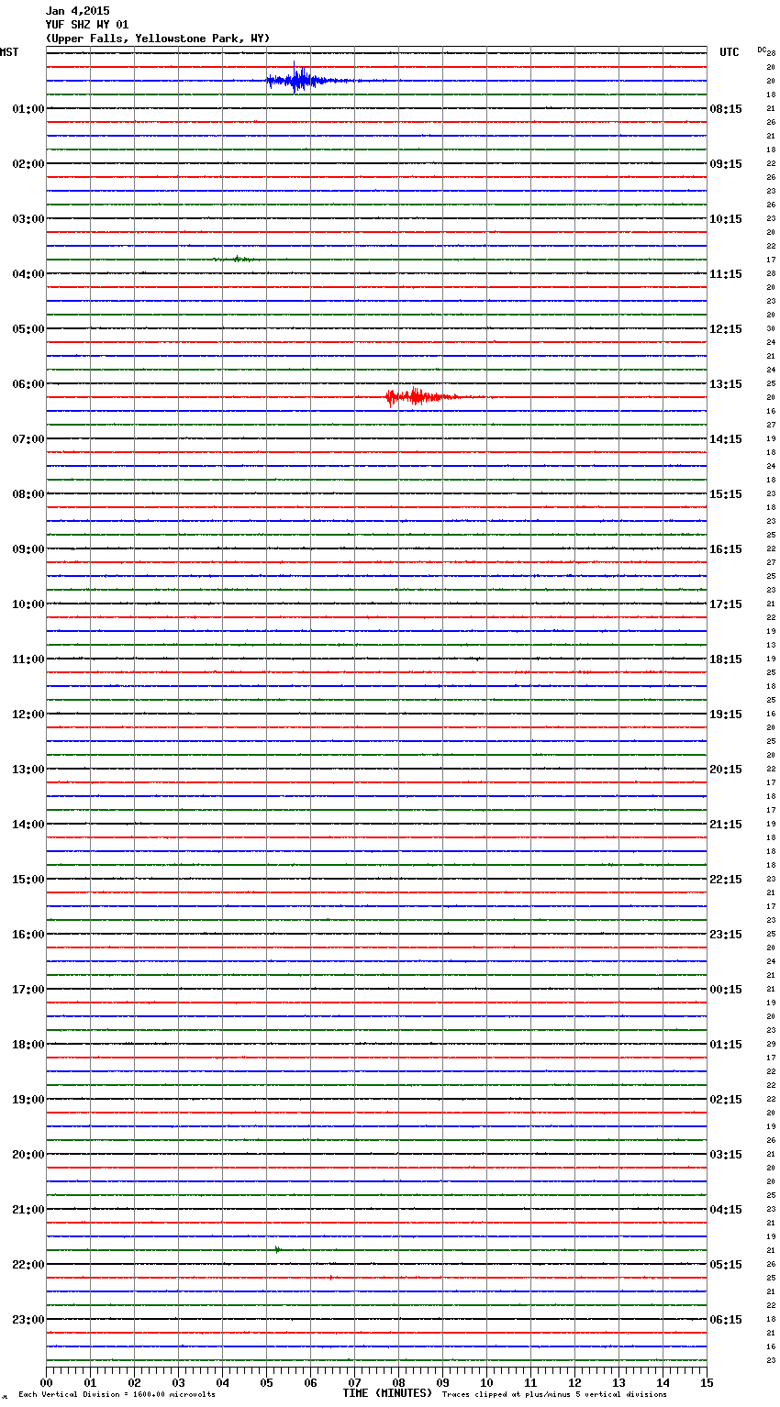The width and height of the screenshot is (780, 1407).
Task: Click minute 00 on the bottom axis
Action: click(46, 1382)
